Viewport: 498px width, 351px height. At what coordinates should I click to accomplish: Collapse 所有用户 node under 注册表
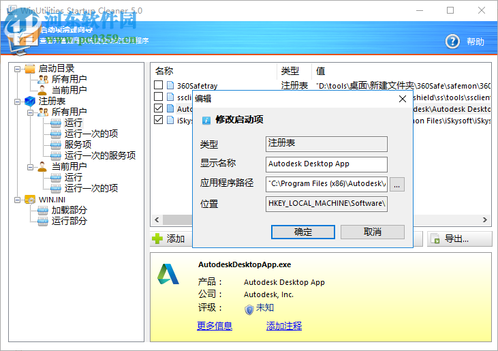coord(31,112)
